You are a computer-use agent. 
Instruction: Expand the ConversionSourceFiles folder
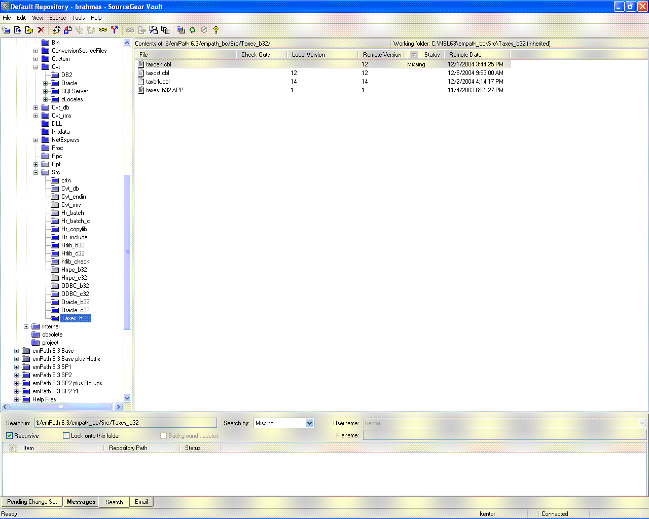coord(35,51)
